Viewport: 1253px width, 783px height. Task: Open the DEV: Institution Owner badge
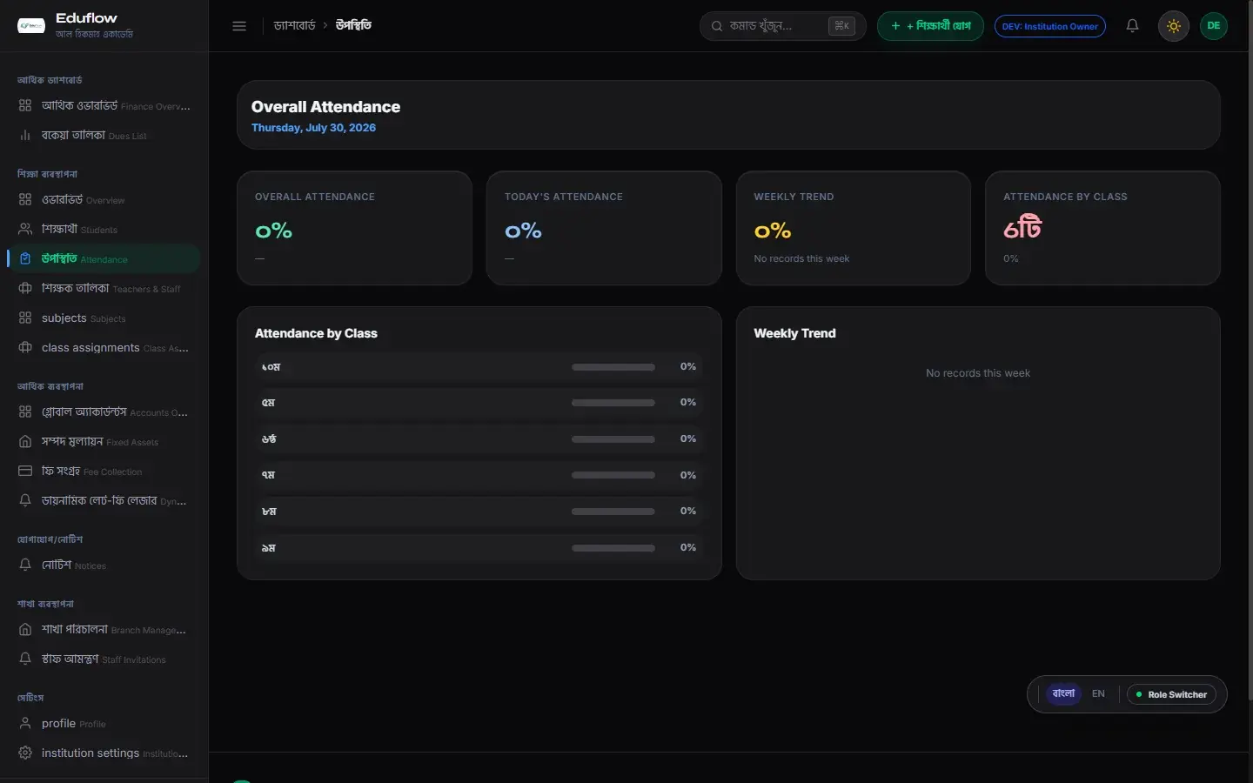coord(1050,26)
